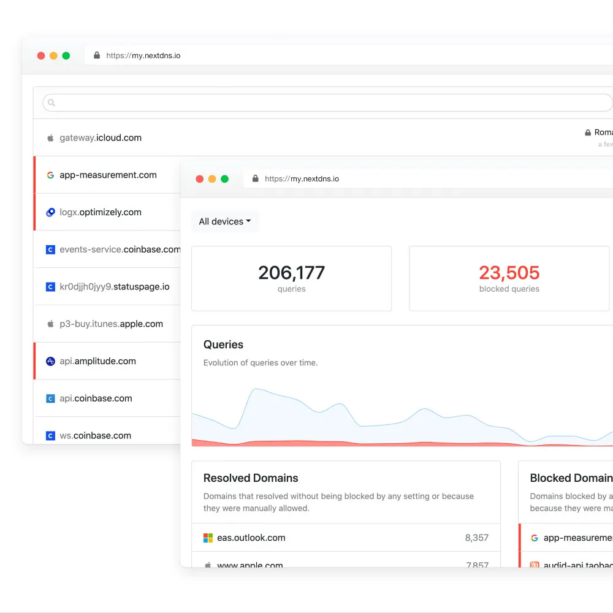Click the search field in the logs window

327,103
